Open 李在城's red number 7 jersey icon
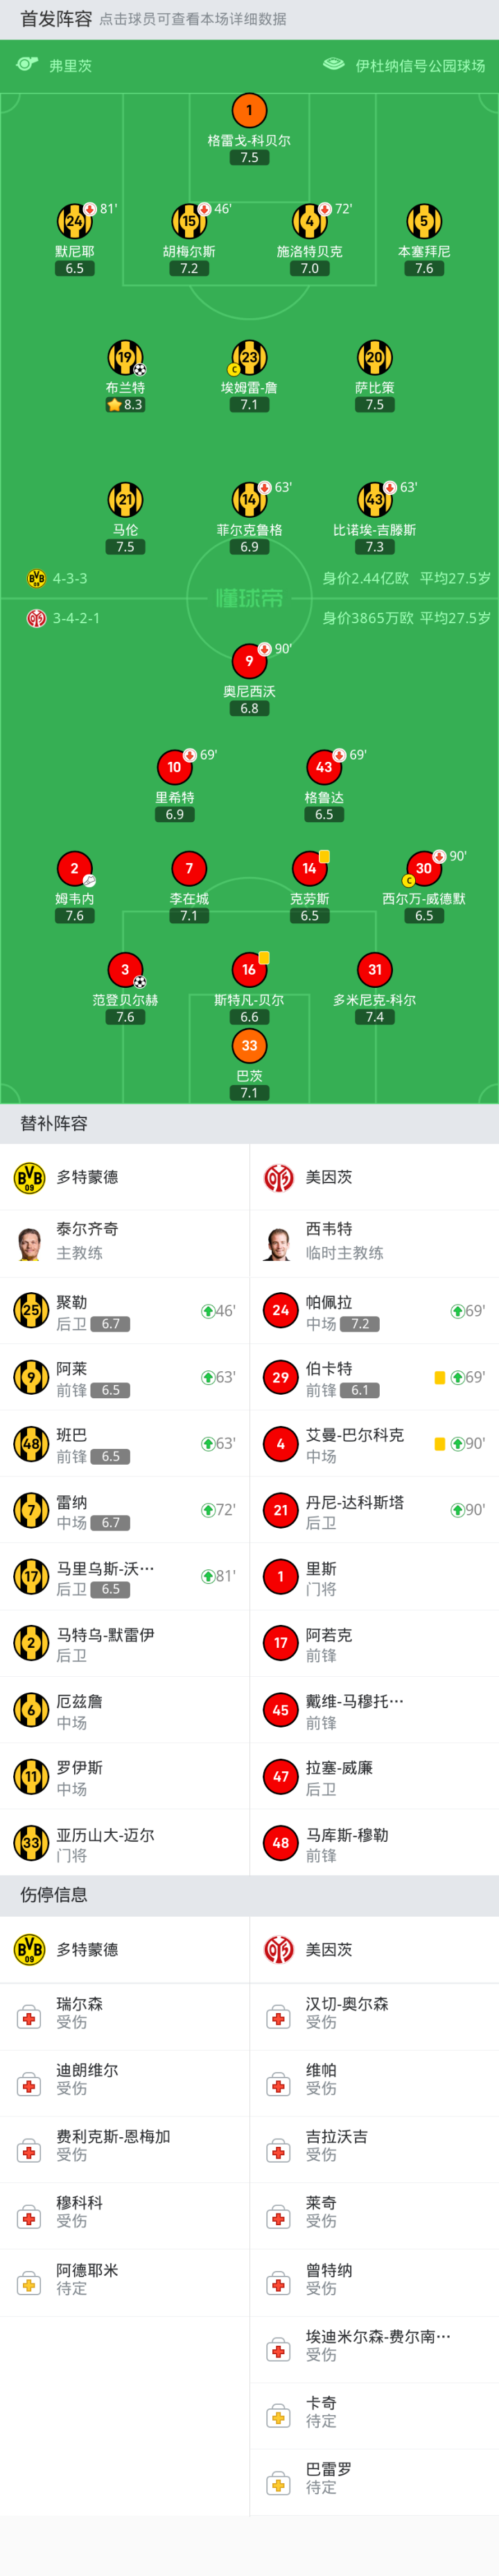Image resolution: width=499 pixels, height=2576 pixels. coord(189,868)
